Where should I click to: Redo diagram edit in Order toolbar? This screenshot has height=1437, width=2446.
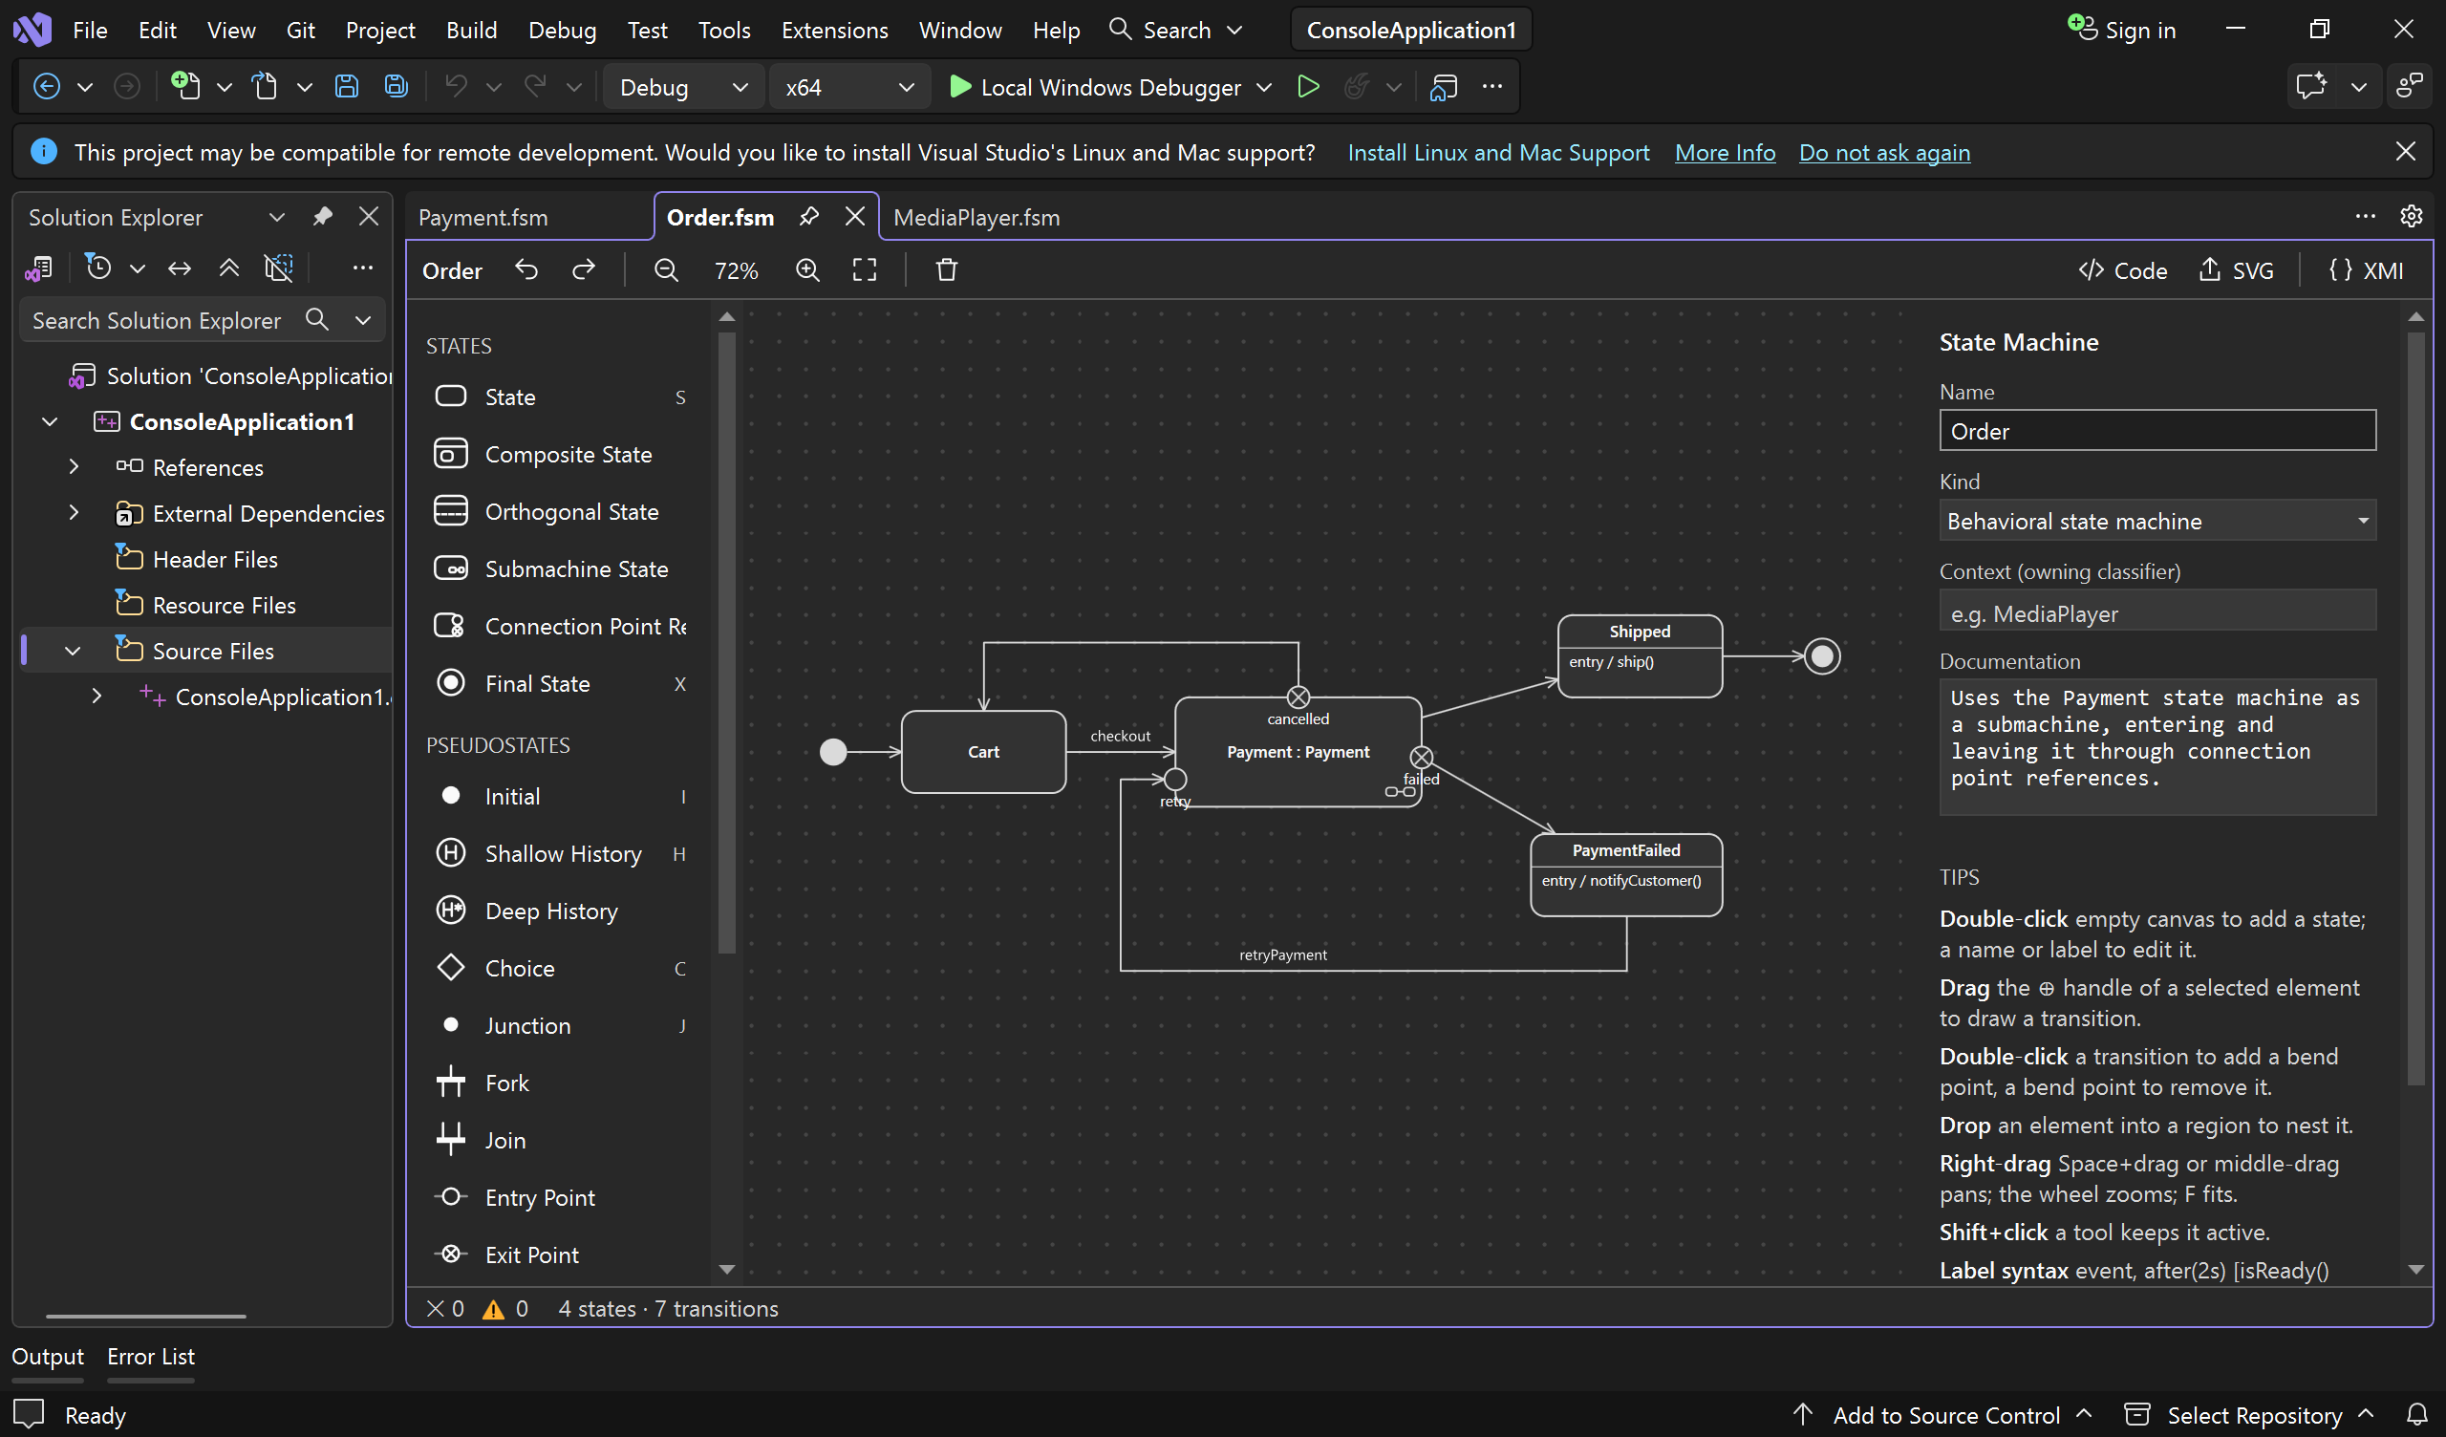584,270
